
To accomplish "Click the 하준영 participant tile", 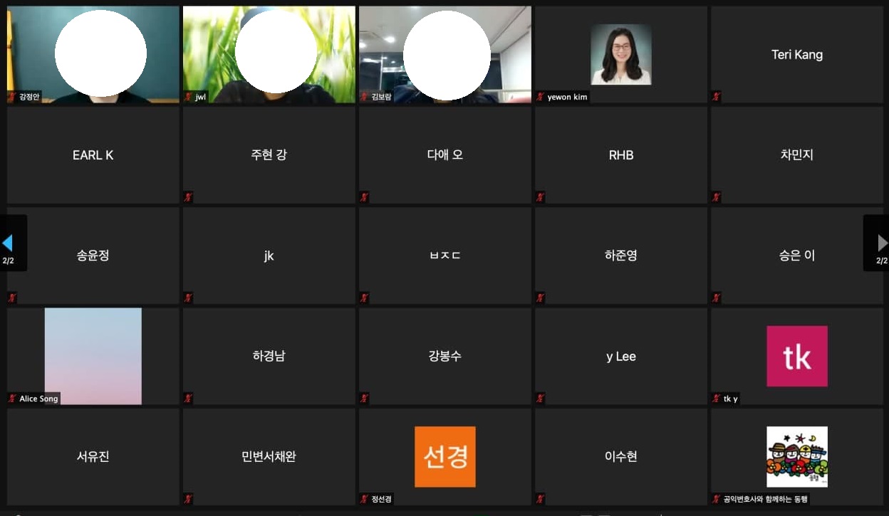I will pos(620,256).
